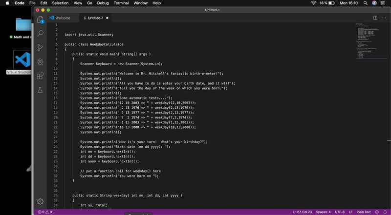
Task: Select encoding UTF-8 in status bar
Action: point(340,212)
